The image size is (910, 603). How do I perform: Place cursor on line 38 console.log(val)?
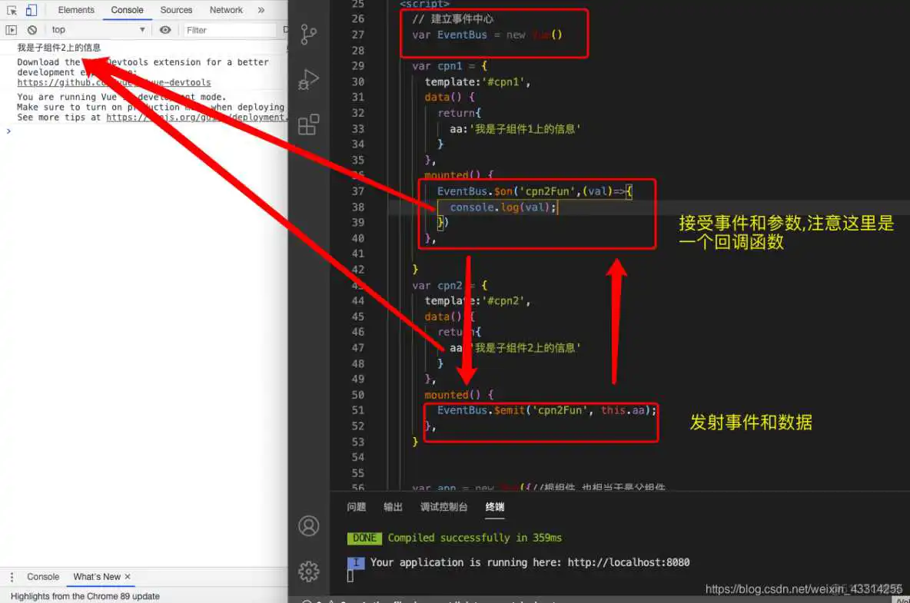click(503, 207)
